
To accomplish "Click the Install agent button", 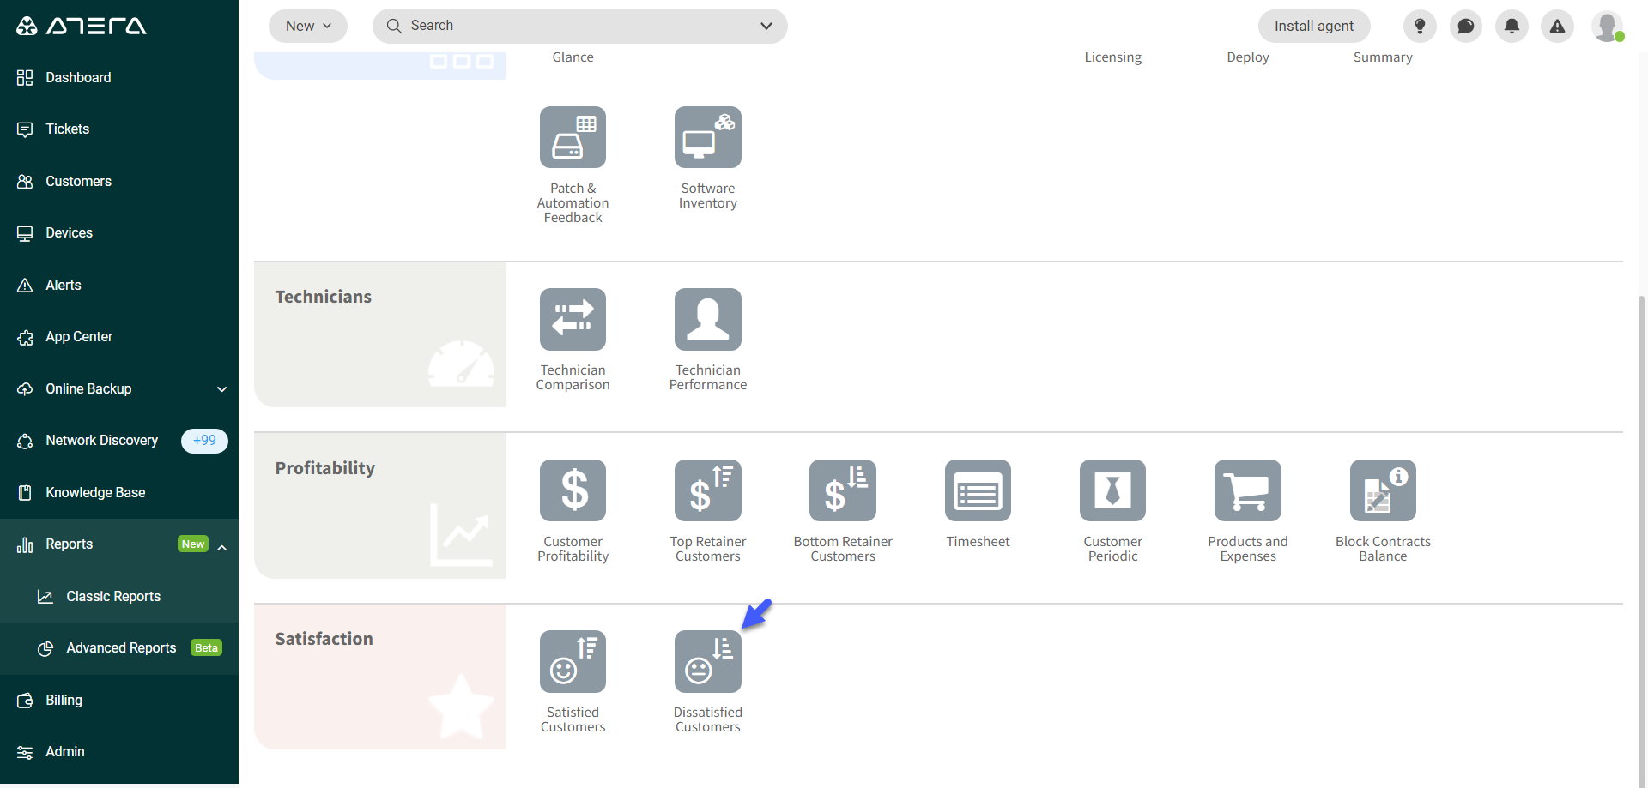I will 1314,26.
